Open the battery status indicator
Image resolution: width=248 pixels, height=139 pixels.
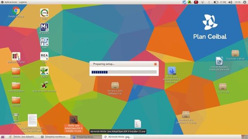[x=216, y=2]
